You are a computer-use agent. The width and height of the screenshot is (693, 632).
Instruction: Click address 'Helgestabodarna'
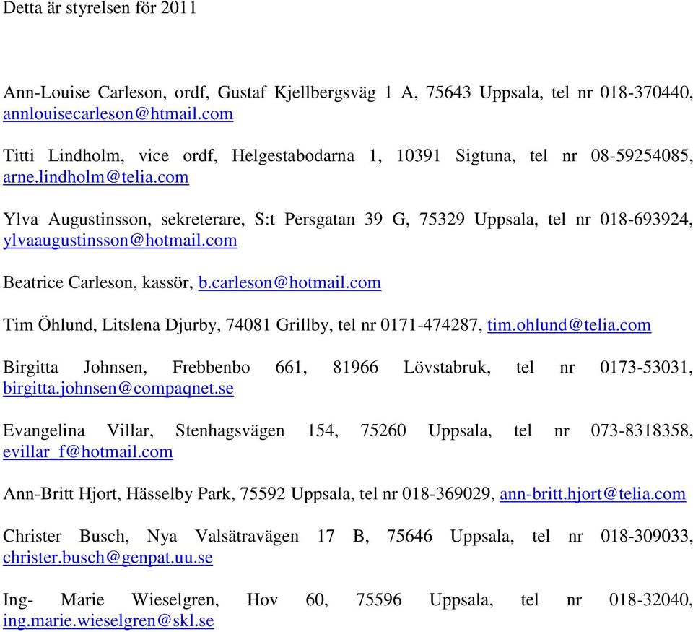(293, 156)
